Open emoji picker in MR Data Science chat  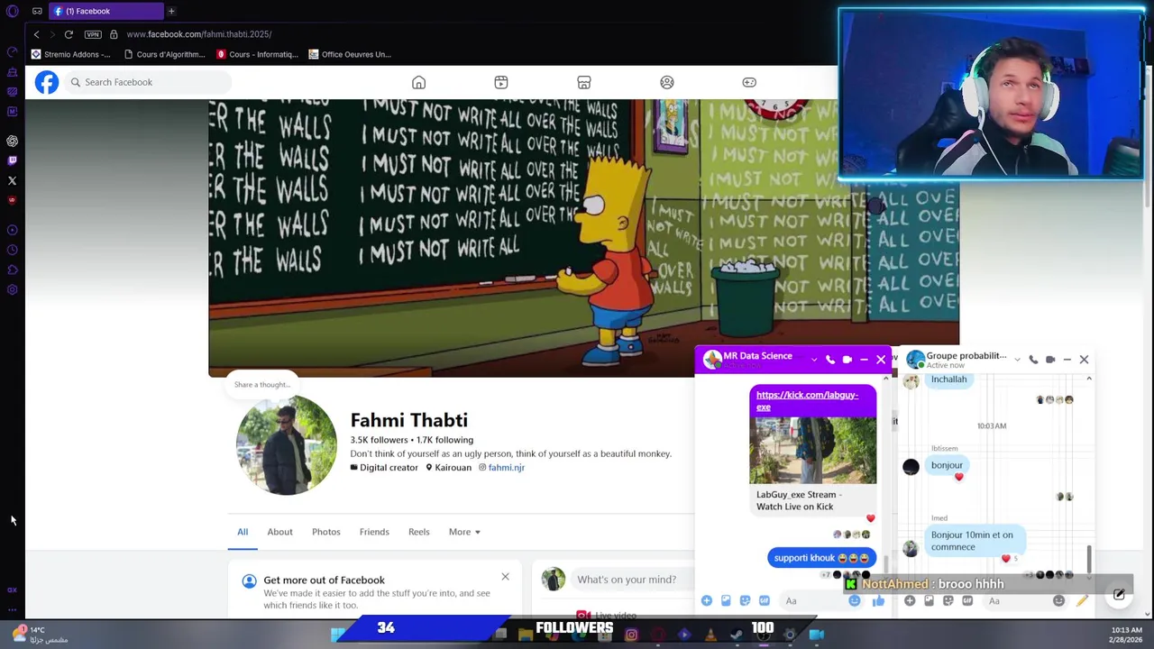pos(855,600)
